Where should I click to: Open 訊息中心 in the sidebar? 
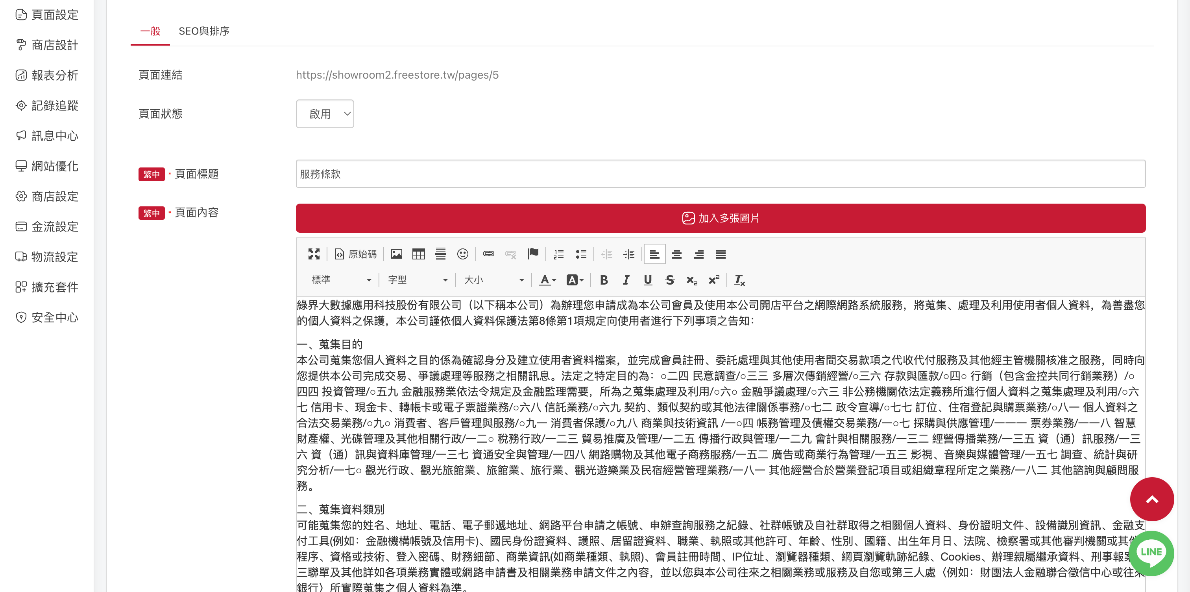47,136
